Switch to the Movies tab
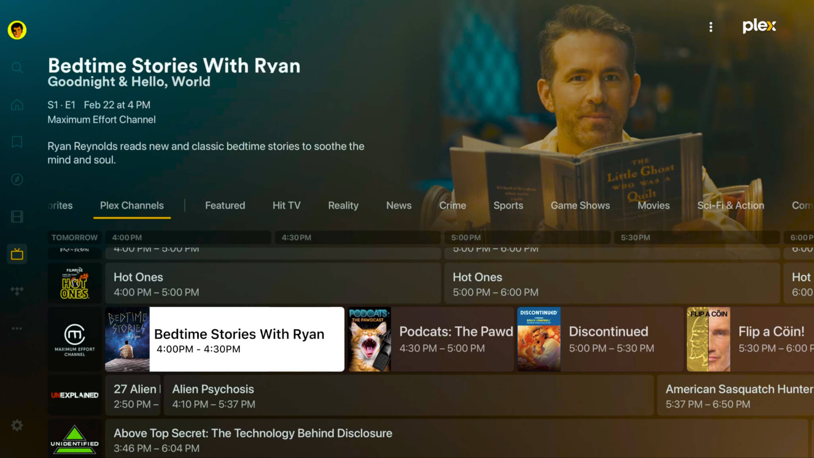The width and height of the screenshot is (814, 458). [x=653, y=206]
